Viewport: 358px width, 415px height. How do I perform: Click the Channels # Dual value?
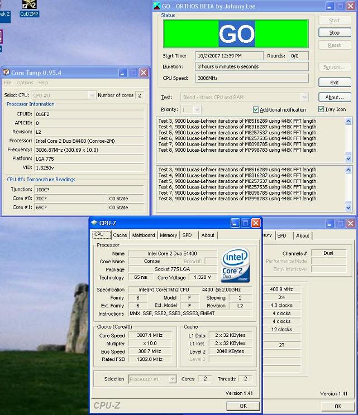coord(328,253)
